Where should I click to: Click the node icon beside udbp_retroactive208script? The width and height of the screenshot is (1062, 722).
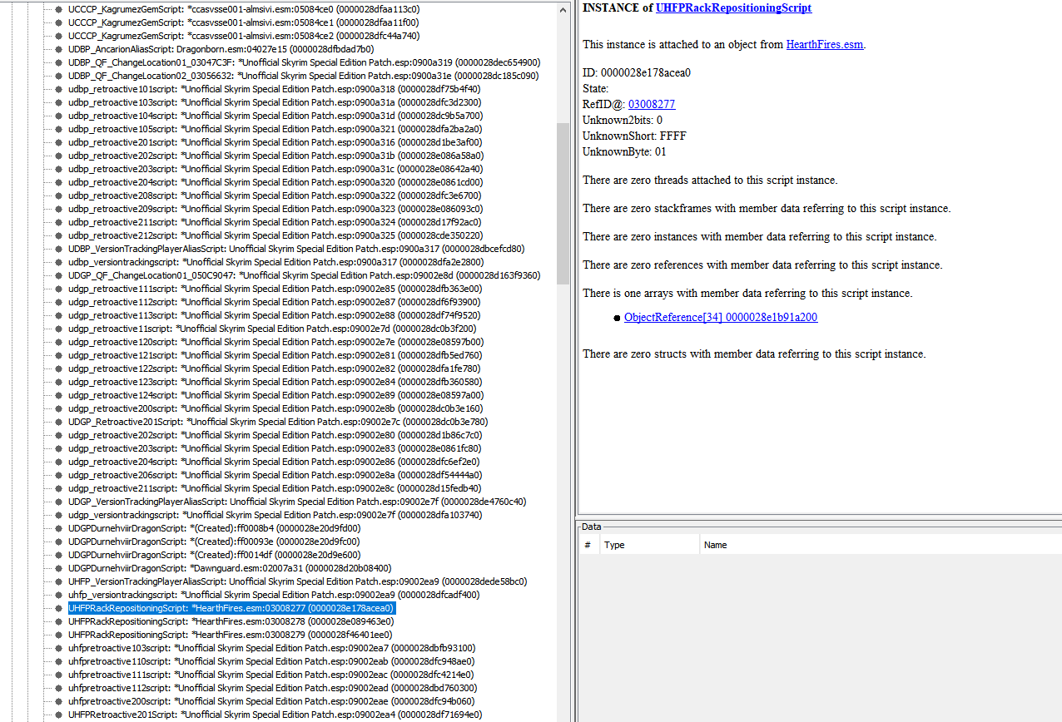click(58, 195)
